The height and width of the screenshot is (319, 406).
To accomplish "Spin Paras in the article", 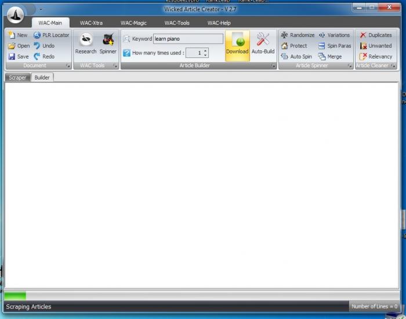I will coord(335,46).
